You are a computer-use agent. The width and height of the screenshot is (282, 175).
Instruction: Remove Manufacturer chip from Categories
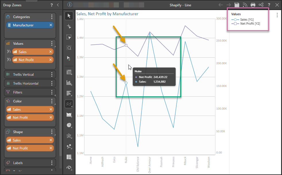pyautogui.click(x=51, y=25)
